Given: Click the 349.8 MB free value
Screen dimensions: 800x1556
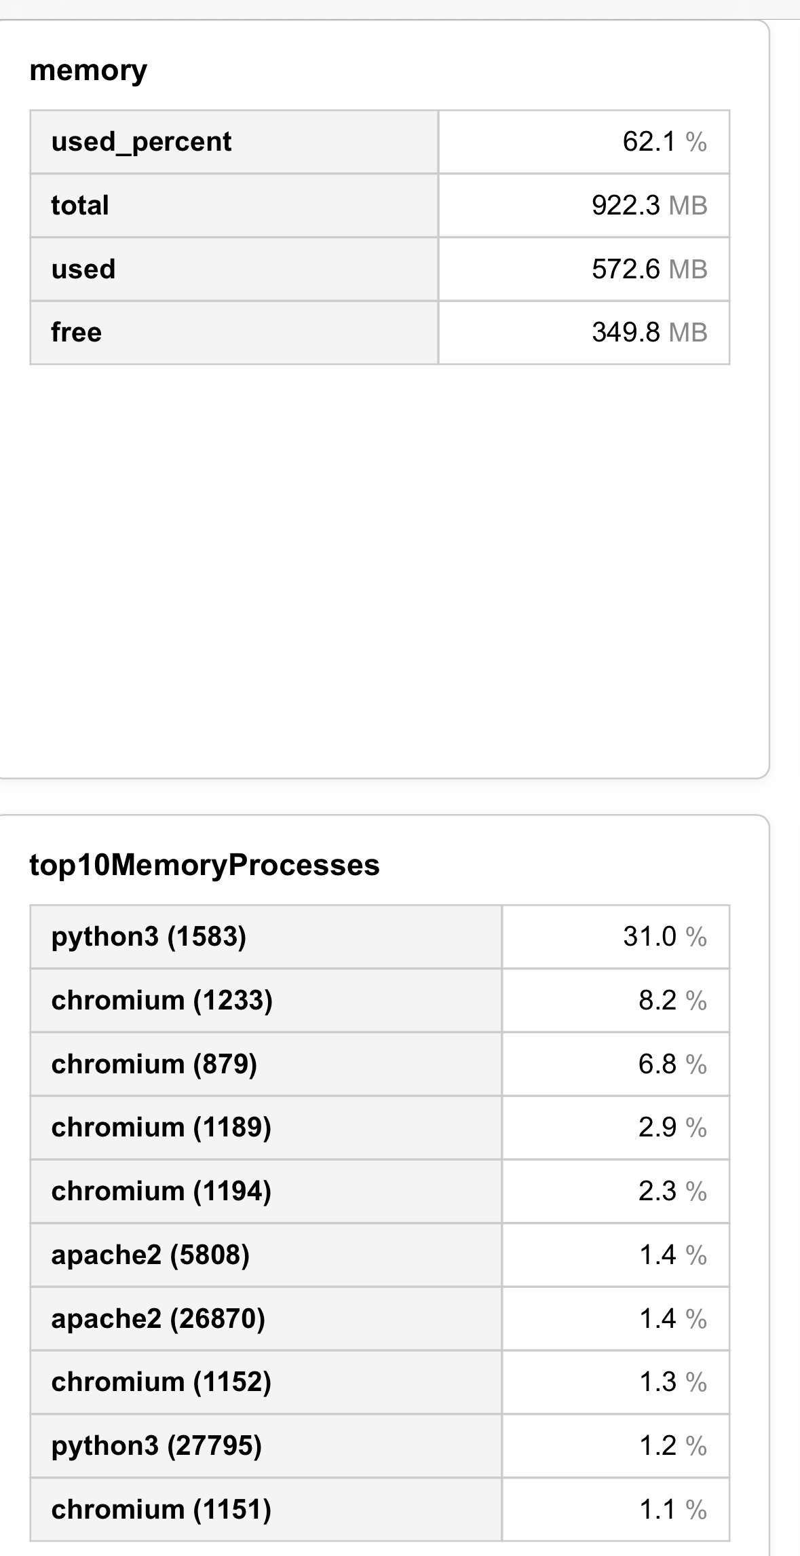Looking at the screenshot, I should coord(649,333).
